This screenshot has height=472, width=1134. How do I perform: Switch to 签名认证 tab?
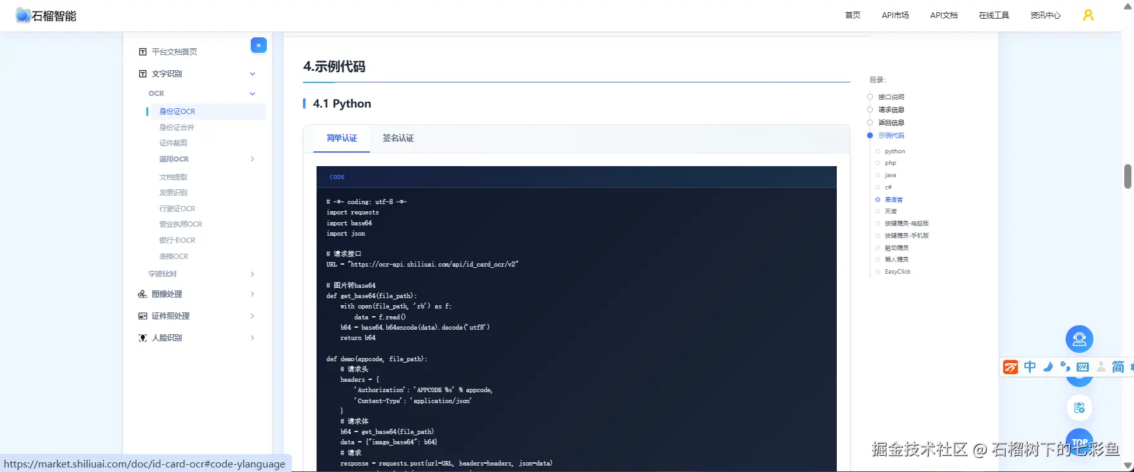tap(398, 138)
